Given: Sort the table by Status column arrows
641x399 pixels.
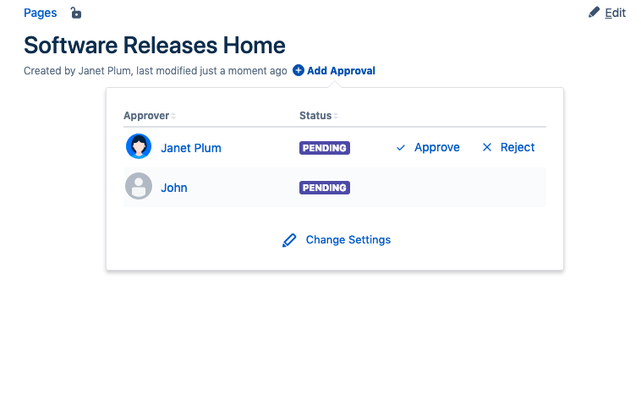Looking at the screenshot, I should [335, 116].
